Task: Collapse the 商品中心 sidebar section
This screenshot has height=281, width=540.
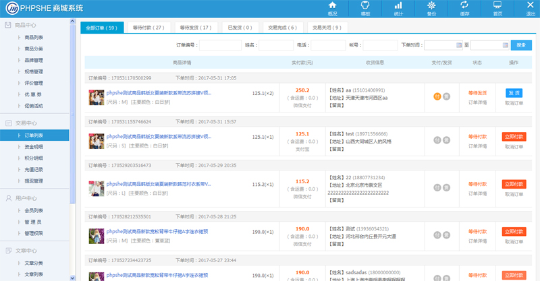Action: pos(26,25)
